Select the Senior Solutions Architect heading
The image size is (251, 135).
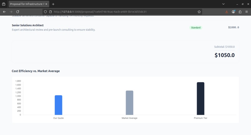pos(28,25)
